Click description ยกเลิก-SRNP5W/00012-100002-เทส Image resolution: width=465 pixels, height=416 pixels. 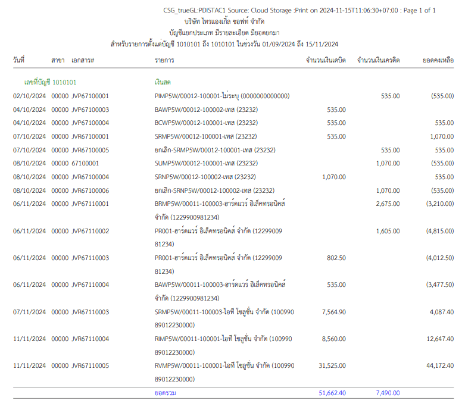pos(203,190)
